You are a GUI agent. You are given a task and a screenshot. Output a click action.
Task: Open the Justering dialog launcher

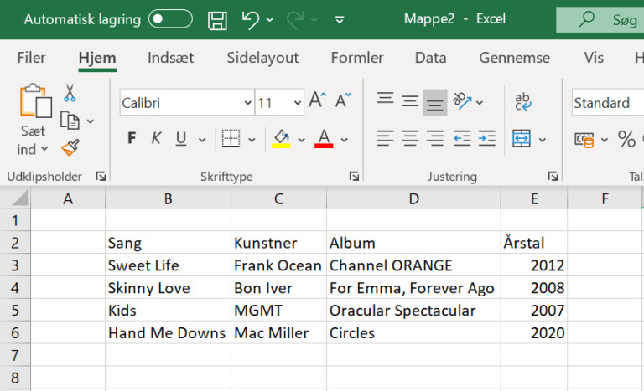(553, 177)
